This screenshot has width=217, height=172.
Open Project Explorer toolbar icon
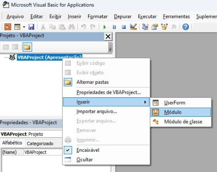(x=145, y=27)
